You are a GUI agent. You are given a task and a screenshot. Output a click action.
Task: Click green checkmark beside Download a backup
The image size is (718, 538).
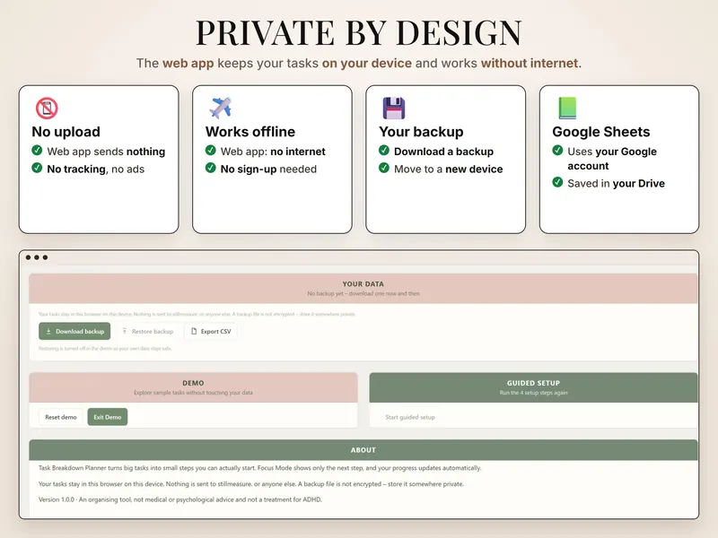(384, 150)
